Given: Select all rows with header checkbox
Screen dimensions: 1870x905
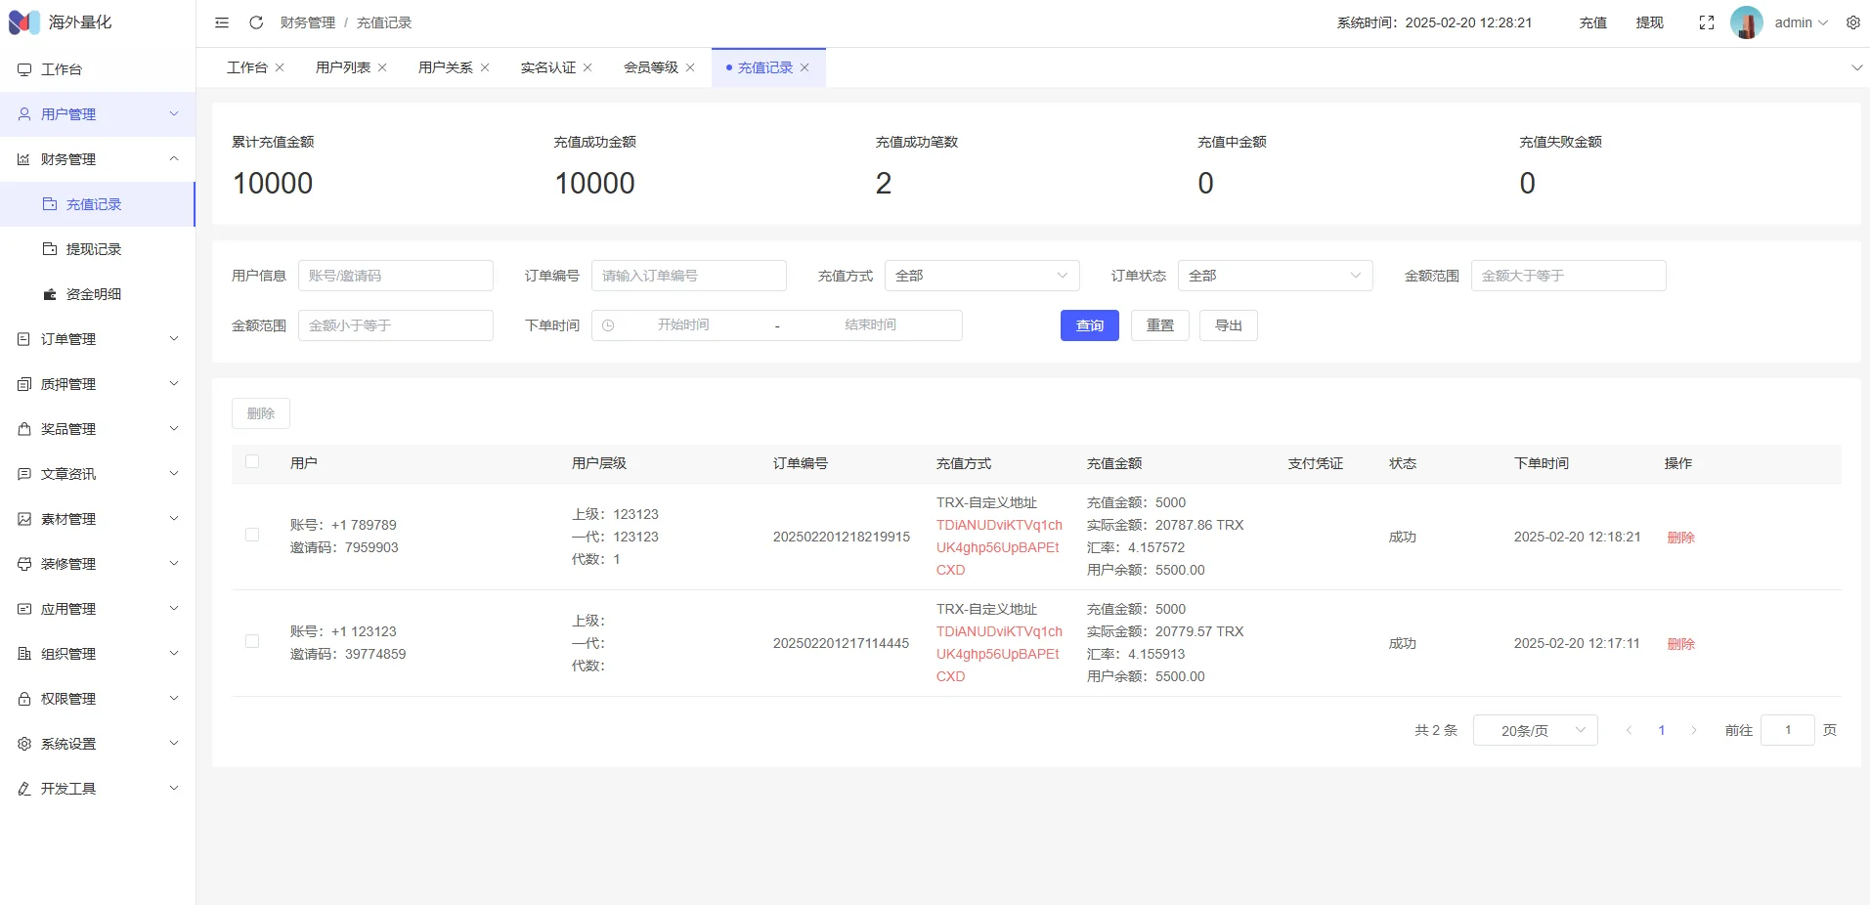Looking at the screenshot, I should coord(252,462).
